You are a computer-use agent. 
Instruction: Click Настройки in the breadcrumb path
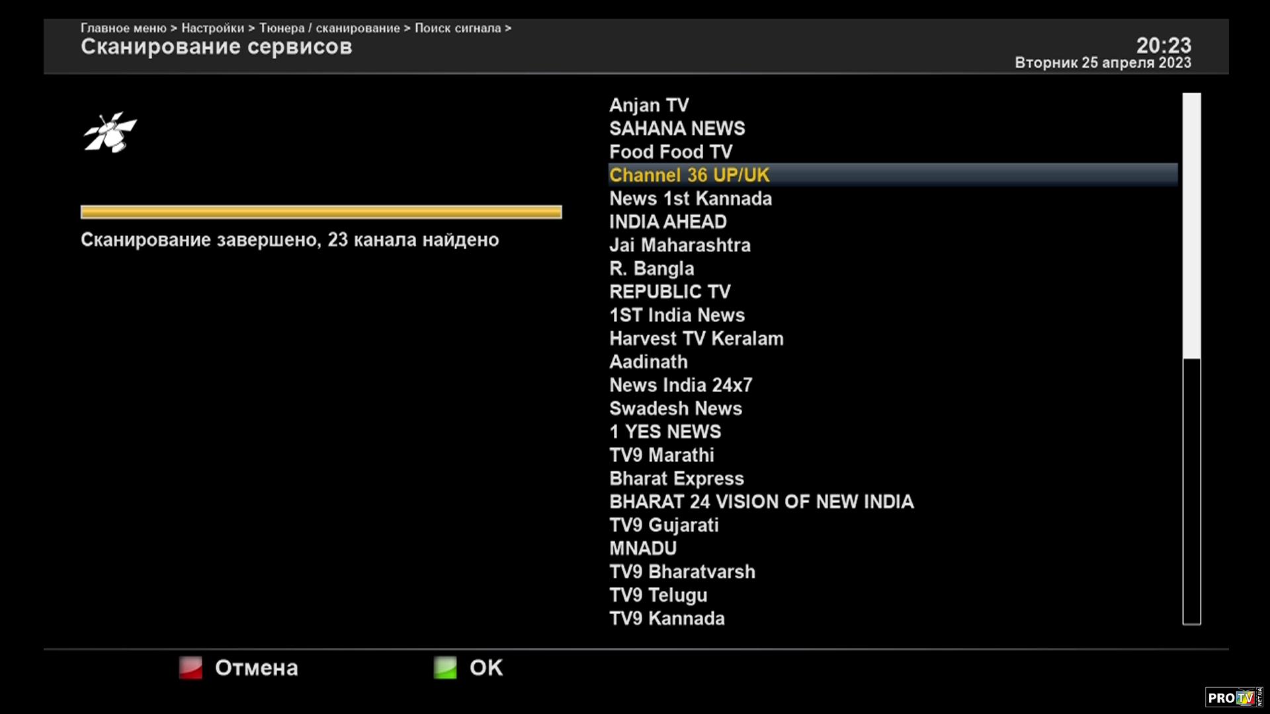(212, 28)
